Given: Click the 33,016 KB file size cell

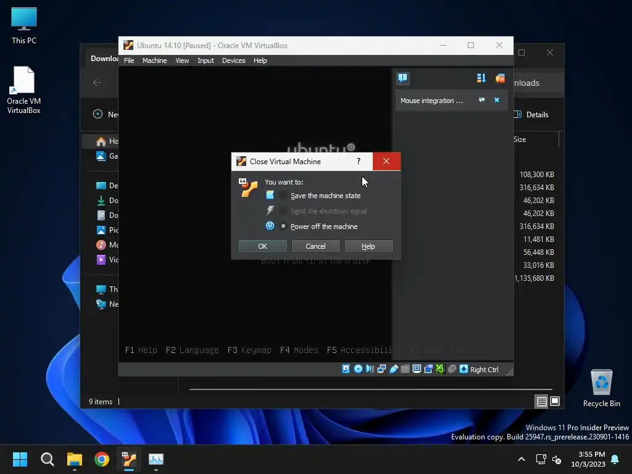Looking at the screenshot, I should click(x=538, y=265).
